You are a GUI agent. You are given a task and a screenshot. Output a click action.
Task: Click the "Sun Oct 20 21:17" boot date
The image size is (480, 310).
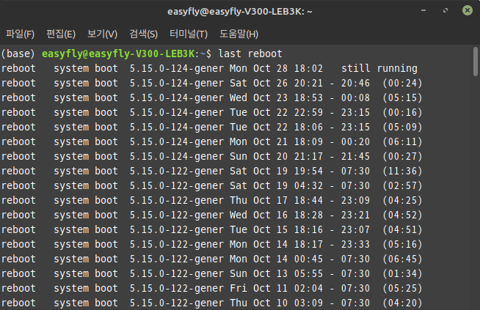[x=276, y=157]
